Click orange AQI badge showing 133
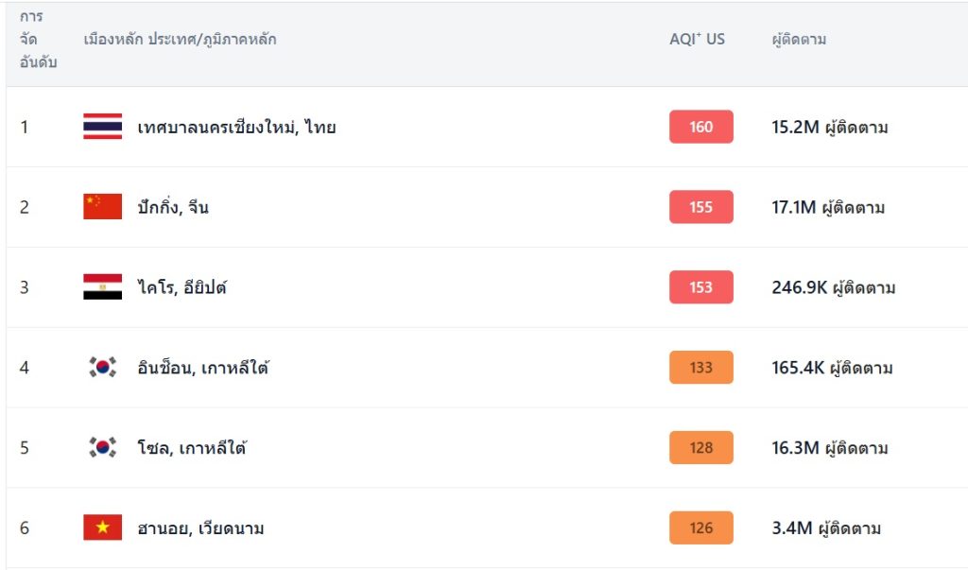 point(700,368)
